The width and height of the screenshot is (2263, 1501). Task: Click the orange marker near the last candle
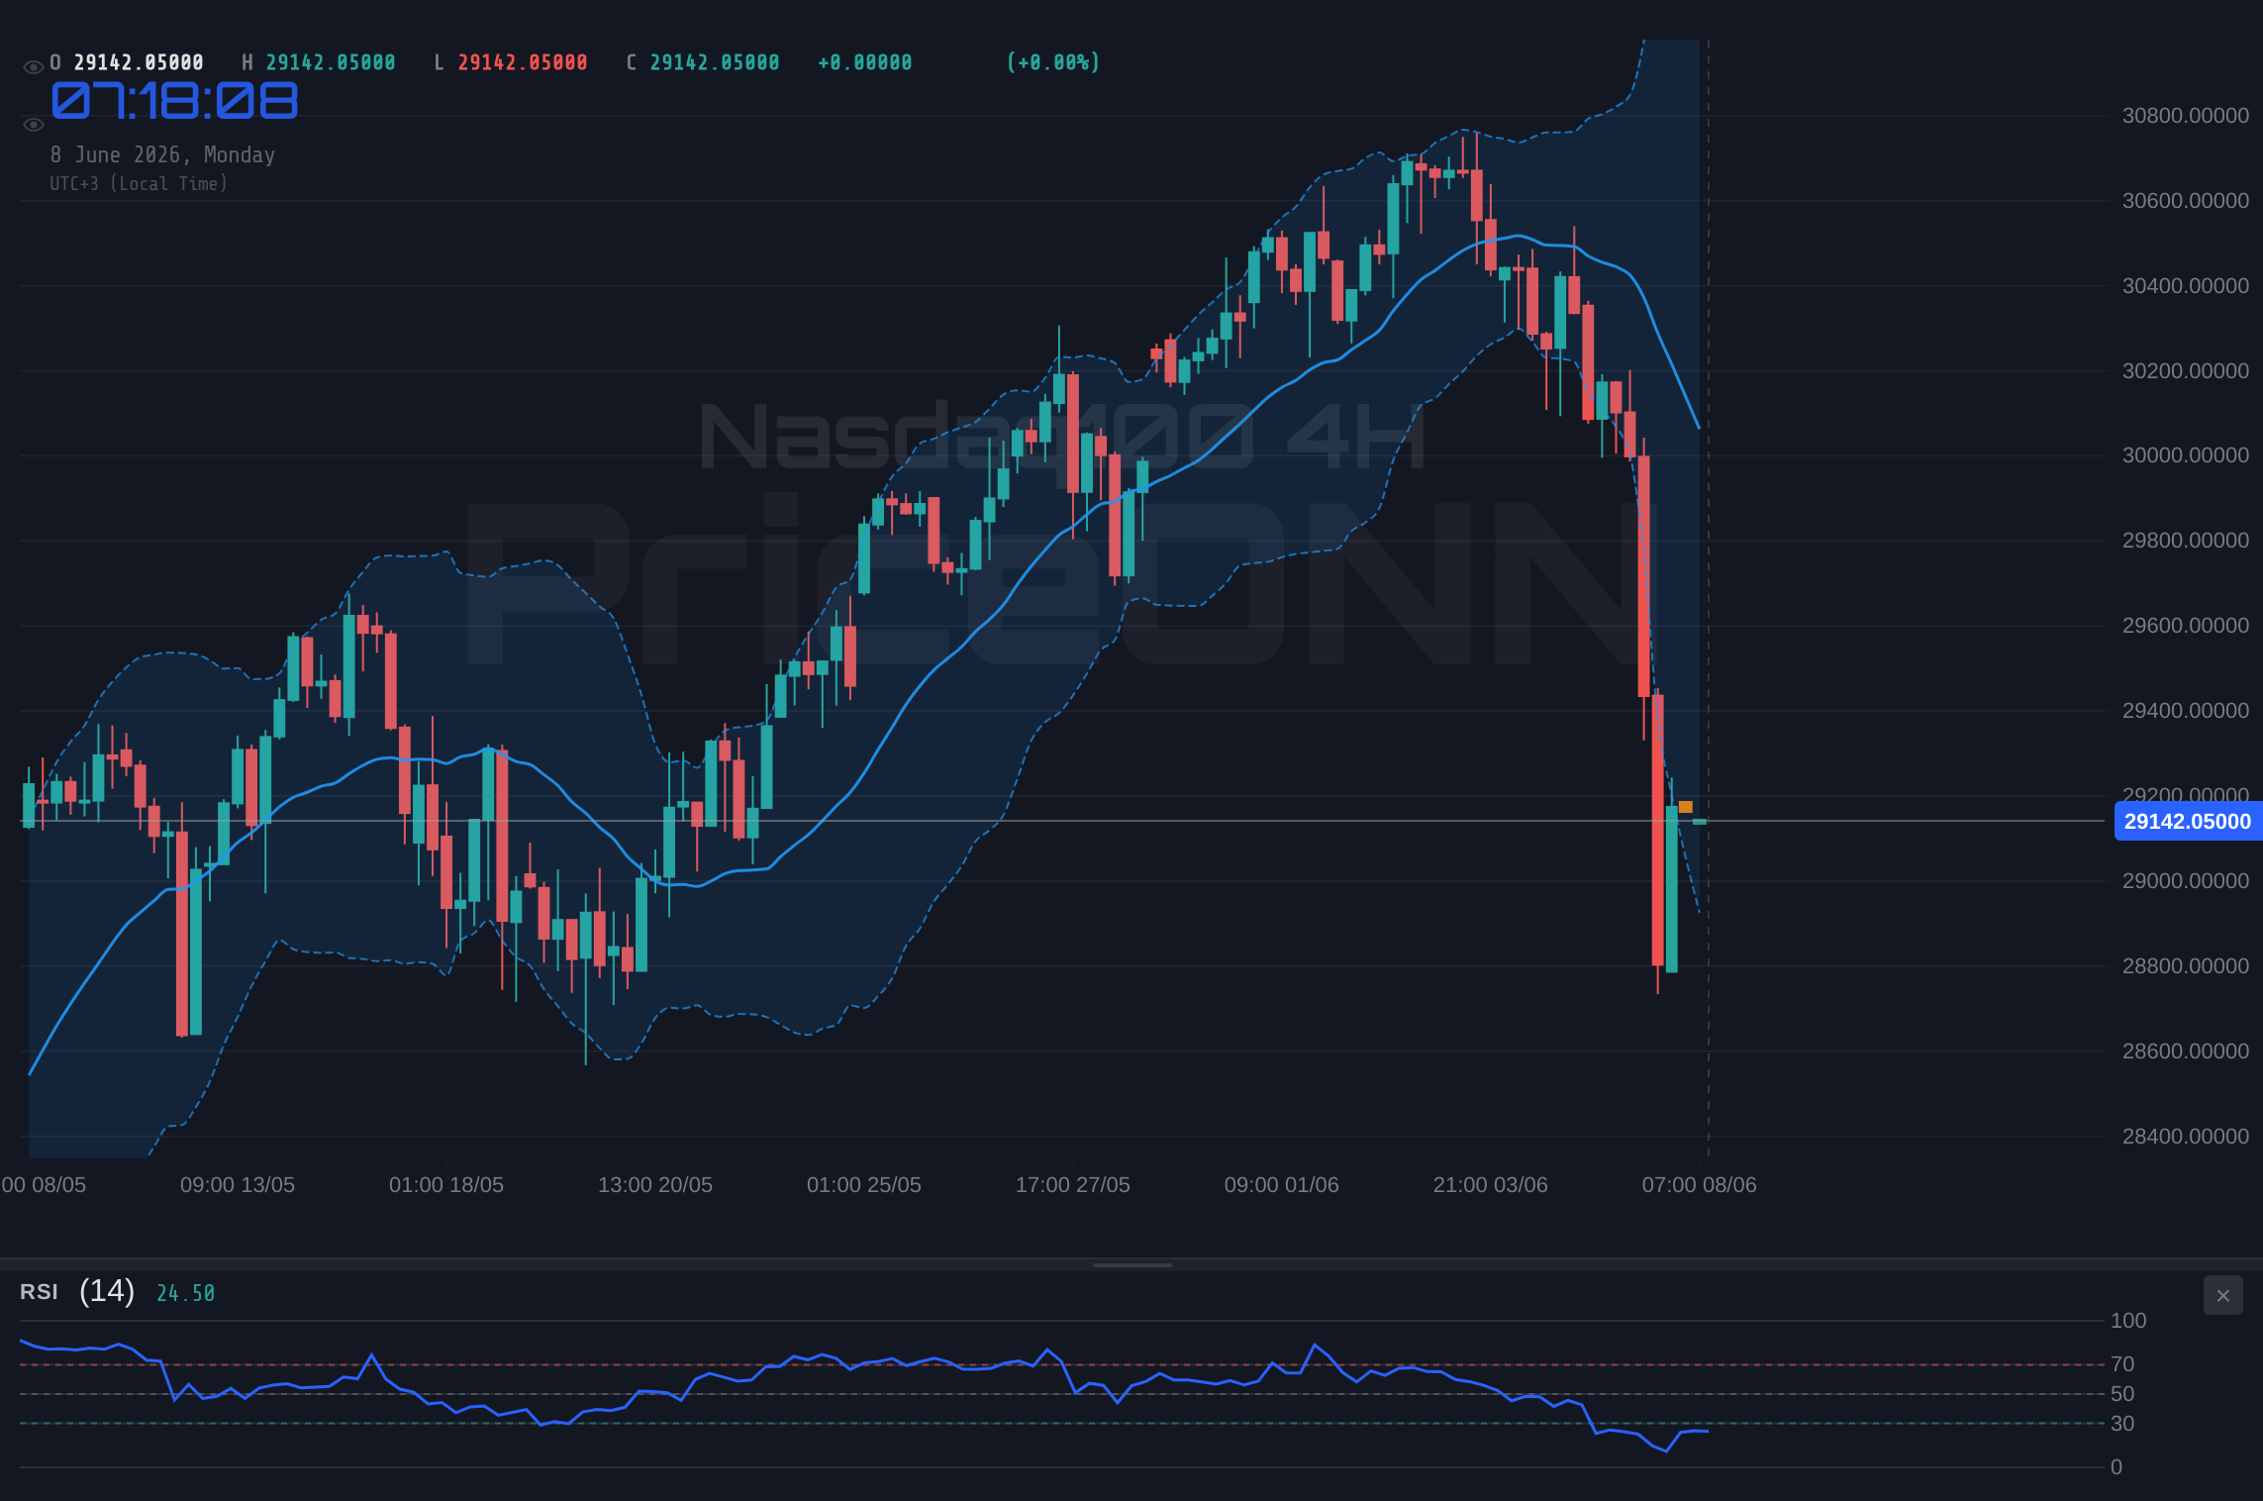[x=1686, y=807]
